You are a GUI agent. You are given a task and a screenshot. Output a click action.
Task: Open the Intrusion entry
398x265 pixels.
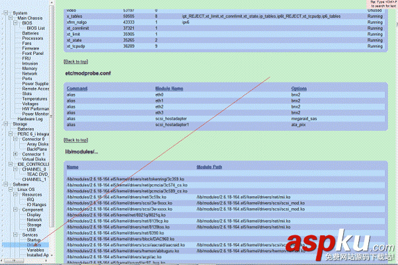[x=30, y=63]
